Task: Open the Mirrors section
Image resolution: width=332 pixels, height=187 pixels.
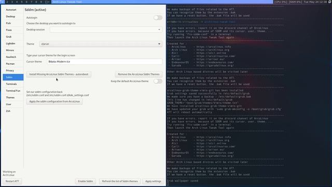Action: click(13, 50)
